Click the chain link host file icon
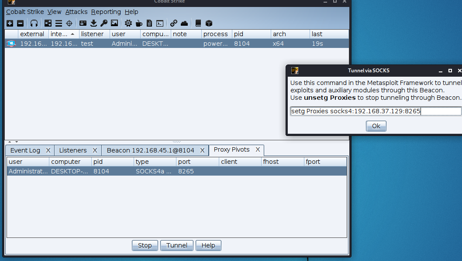The image size is (462, 261). tap(173, 23)
